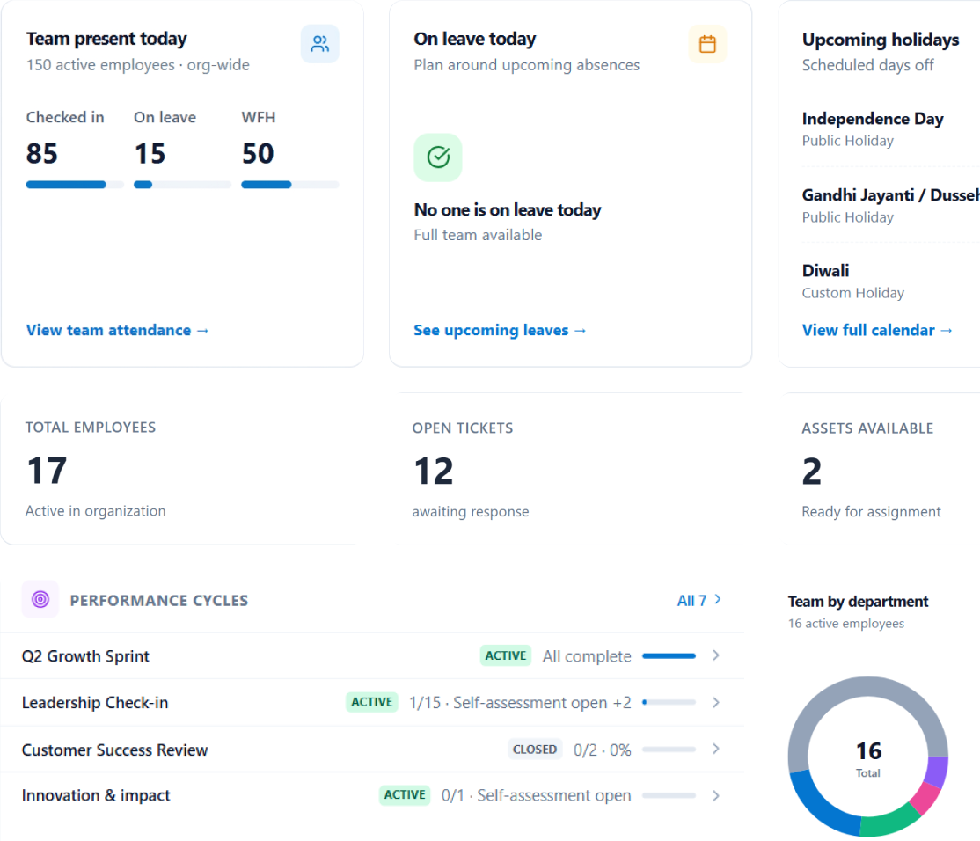Open the Innovation & impact cycle
This screenshot has height=841, width=980.
click(x=372, y=795)
